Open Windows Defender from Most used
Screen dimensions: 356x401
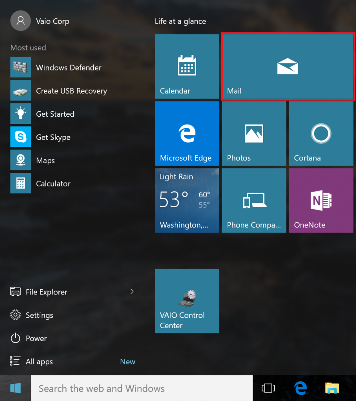coord(69,67)
